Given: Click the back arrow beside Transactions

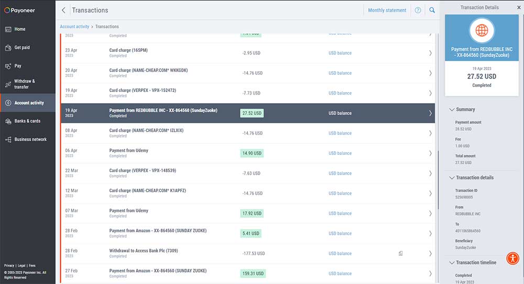Looking at the screenshot, I should pos(63,10).
